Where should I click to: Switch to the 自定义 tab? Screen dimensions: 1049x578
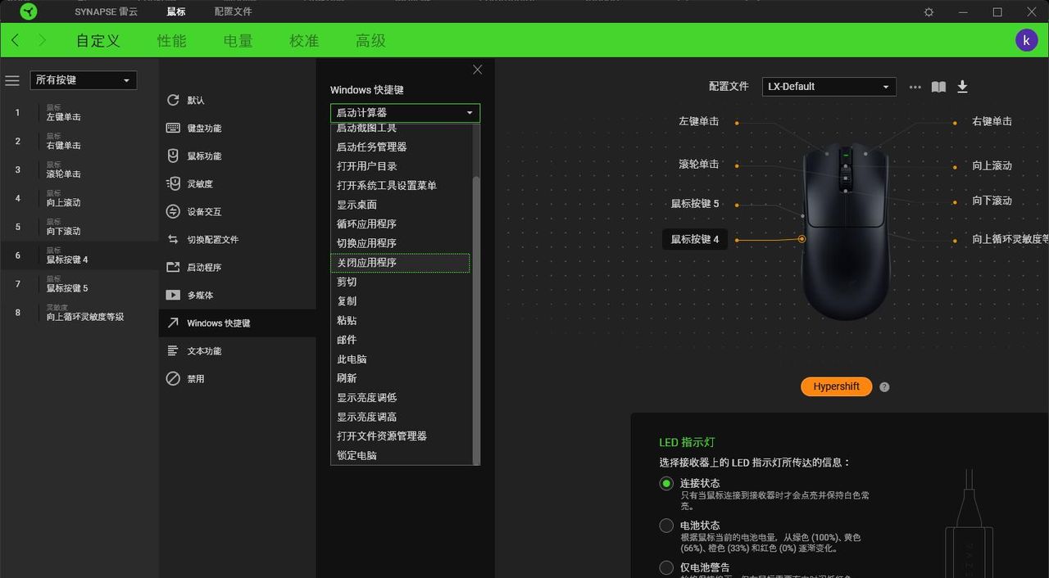point(98,40)
